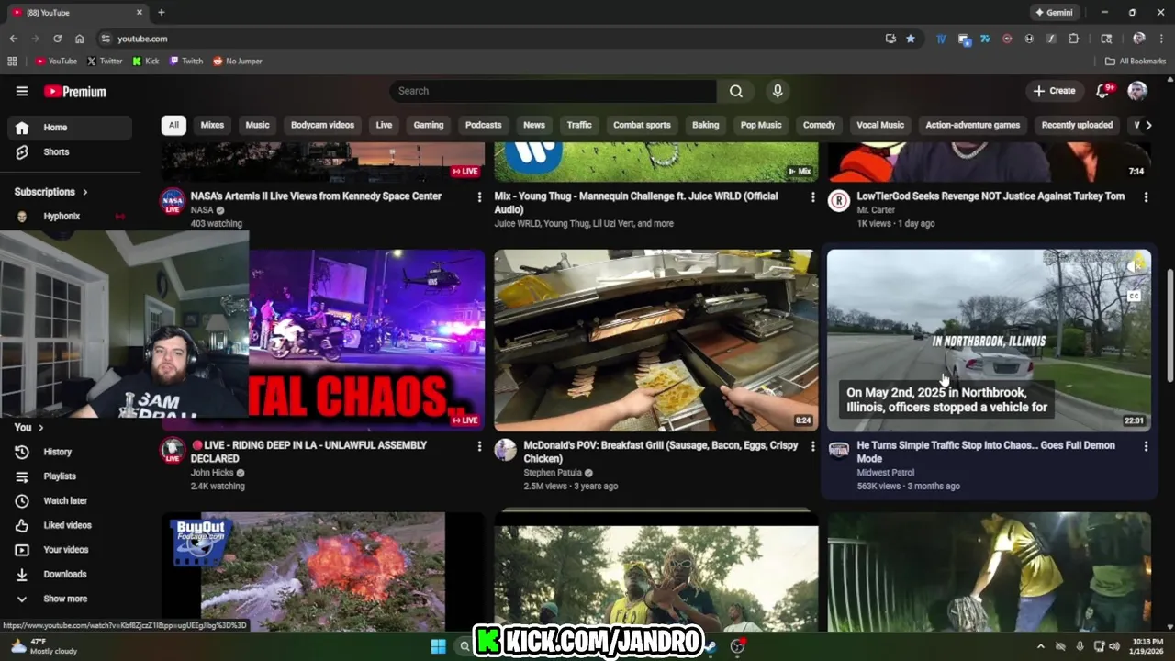The image size is (1175, 661).
Task: Open the Midwest Patrol channel avatar
Action: tap(839, 450)
